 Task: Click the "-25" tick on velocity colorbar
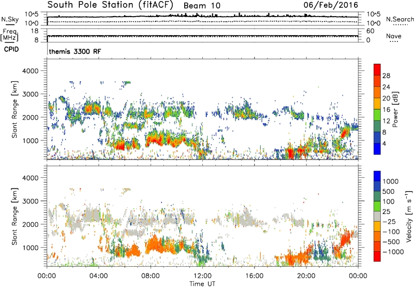pos(389,221)
